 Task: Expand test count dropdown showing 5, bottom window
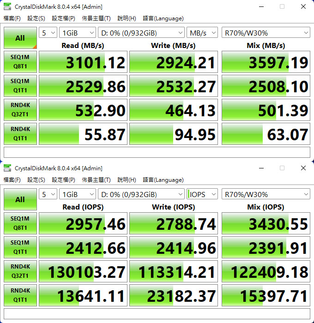pyautogui.click(x=48, y=194)
